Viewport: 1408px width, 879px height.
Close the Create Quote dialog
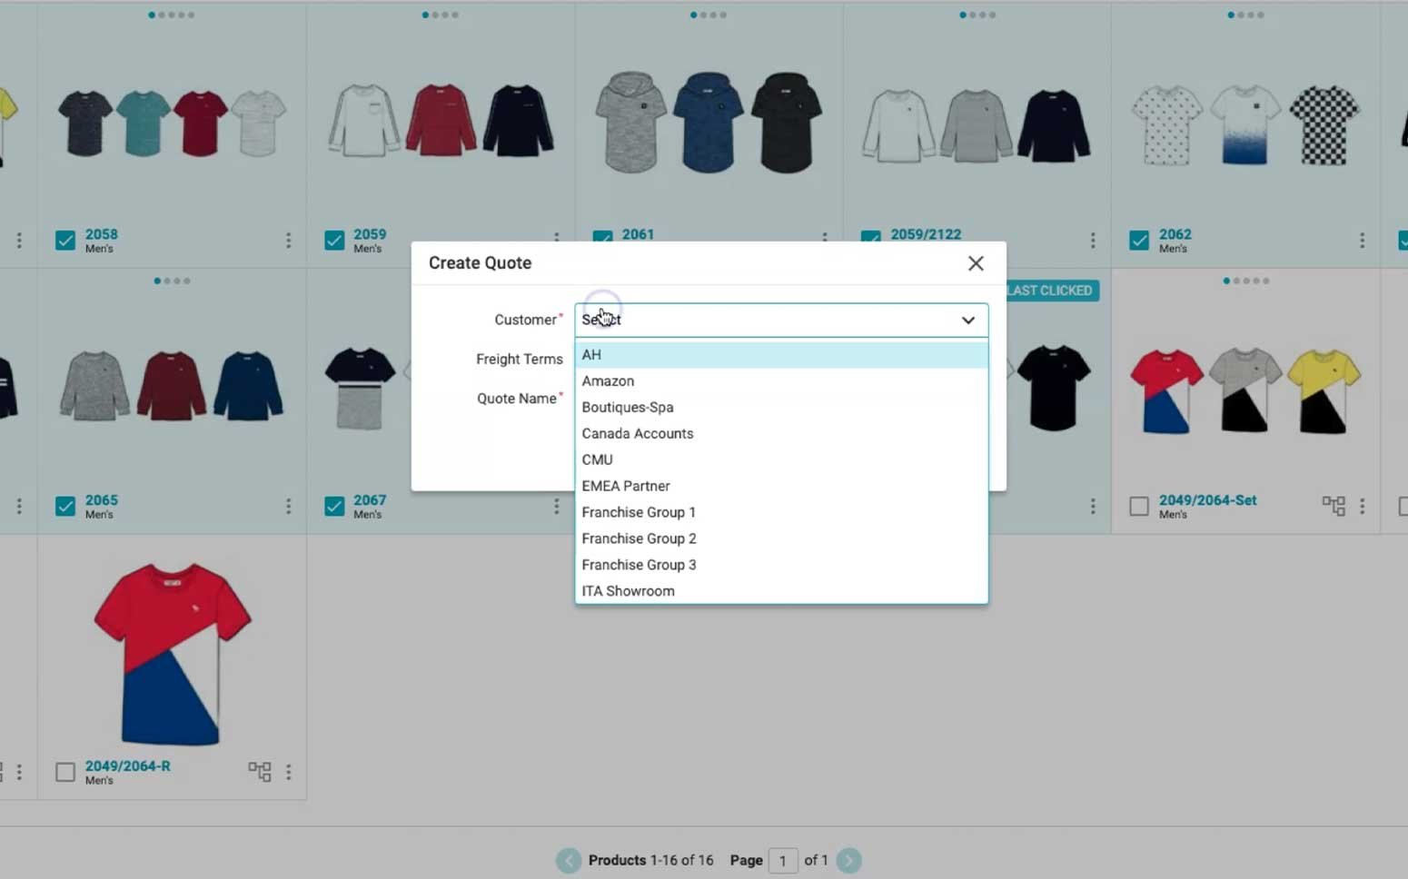(976, 262)
